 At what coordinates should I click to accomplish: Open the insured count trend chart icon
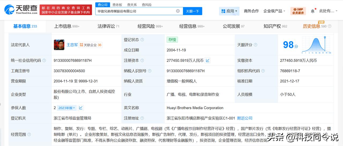point(81,108)
